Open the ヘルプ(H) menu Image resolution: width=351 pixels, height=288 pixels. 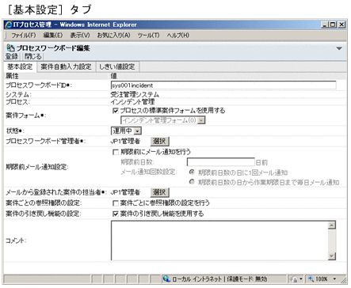pyautogui.click(x=177, y=35)
